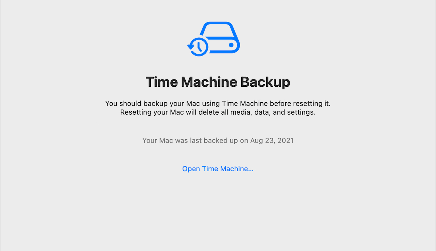Click 'Your Mac was last backed up' text

point(190,140)
